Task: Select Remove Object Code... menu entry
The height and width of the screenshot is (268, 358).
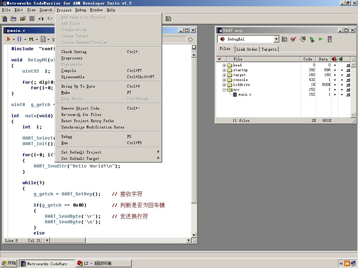Action: (x=108, y=108)
